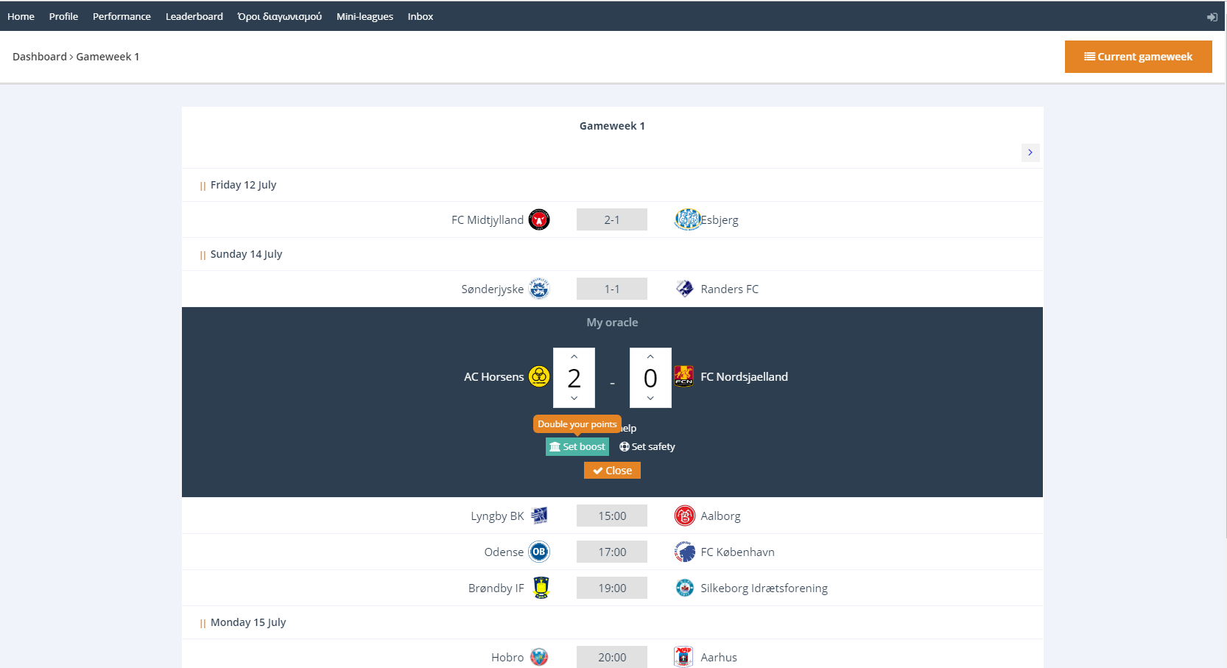Click the Current gameweek button
The width and height of the screenshot is (1227, 668).
click(x=1138, y=57)
